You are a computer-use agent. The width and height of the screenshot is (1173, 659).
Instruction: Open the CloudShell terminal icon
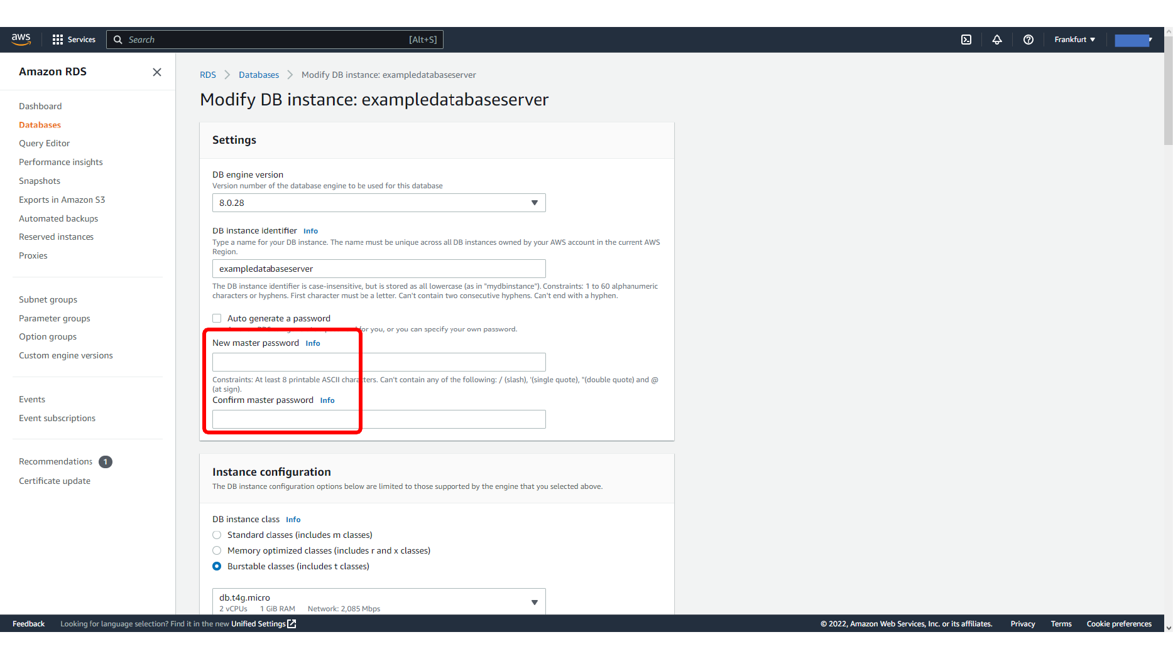pos(966,40)
